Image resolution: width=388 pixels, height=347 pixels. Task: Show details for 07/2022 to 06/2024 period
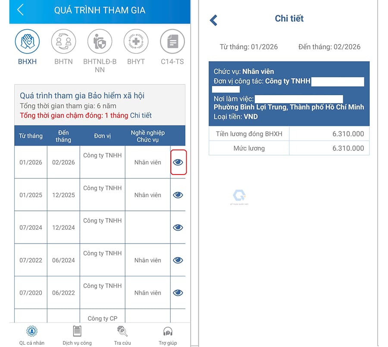tap(178, 260)
